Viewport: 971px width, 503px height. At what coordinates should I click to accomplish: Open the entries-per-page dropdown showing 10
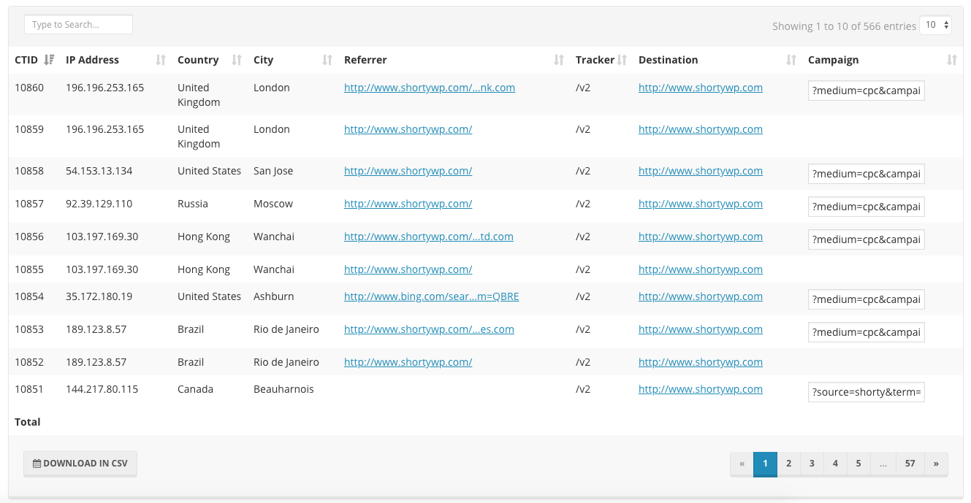coord(935,25)
